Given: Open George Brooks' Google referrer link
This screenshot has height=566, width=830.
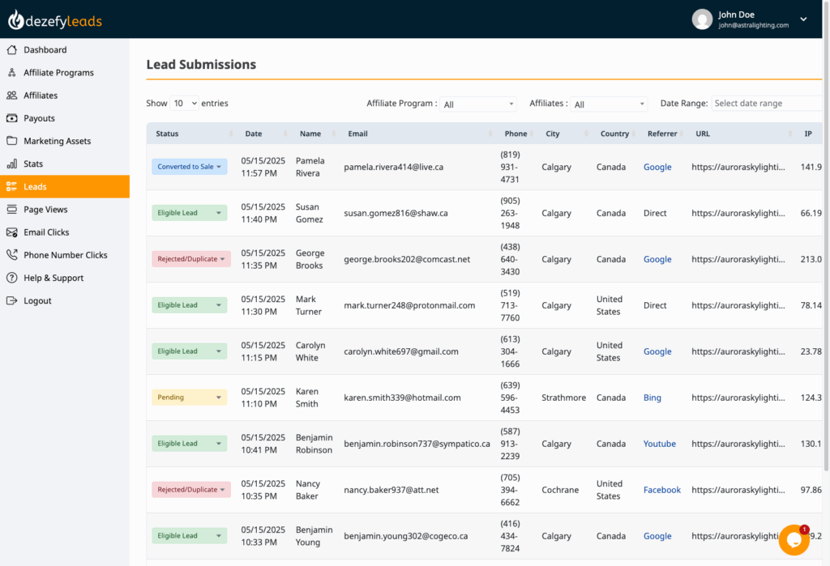Looking at the screenshot, I should point(657,258).
